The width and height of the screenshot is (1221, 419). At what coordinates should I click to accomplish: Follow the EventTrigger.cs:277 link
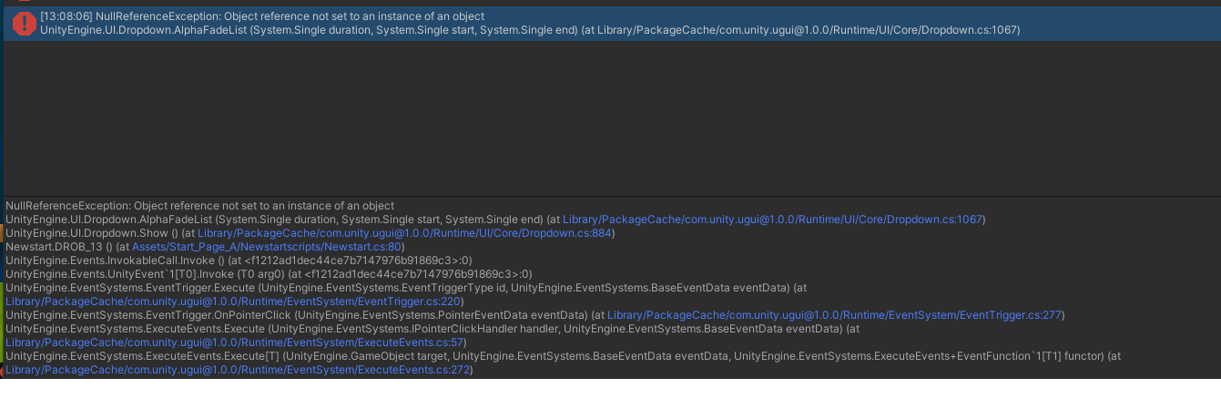tap(835, 315)
